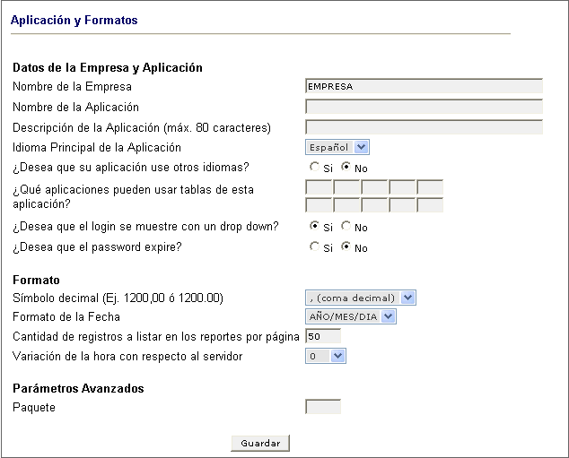Click last application table box in bottom row
The width and height of the screenshot is (569, 458).
(430, 205)
